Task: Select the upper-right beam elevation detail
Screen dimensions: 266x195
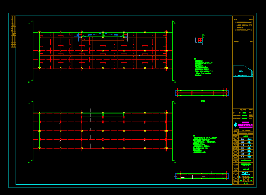Action: [x=202, y=93]
